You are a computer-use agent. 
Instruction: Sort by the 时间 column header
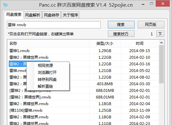coord(140,44)
